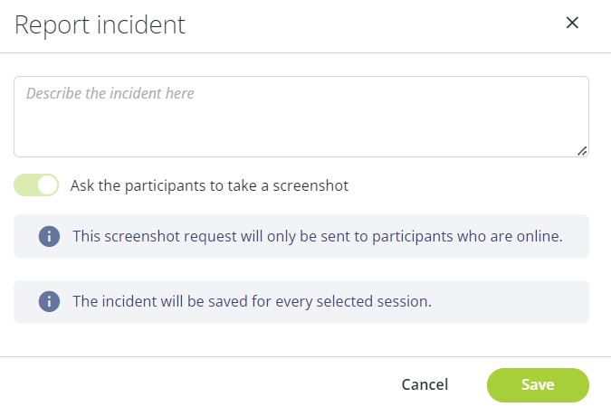This screenshot has width=611, height=407.
Task: Click the 'Report incident' dialog title
Action: point(100,25)
